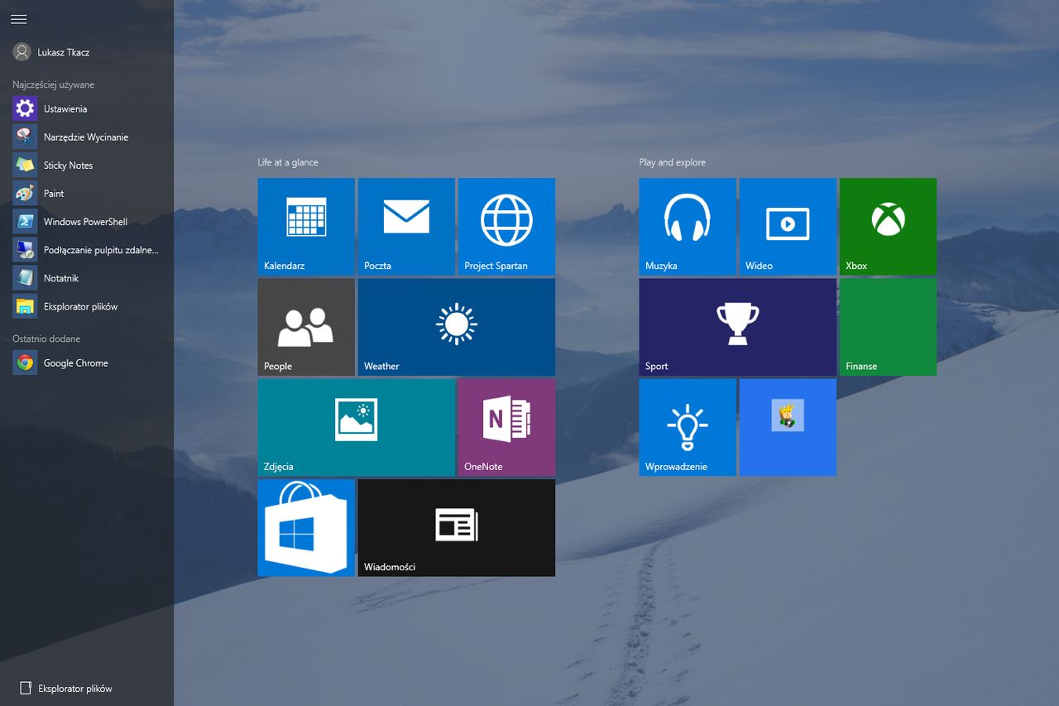This screenshot has height=706, width=1059.
Task: Click the Play and explore group header
Action: point(672,162)
